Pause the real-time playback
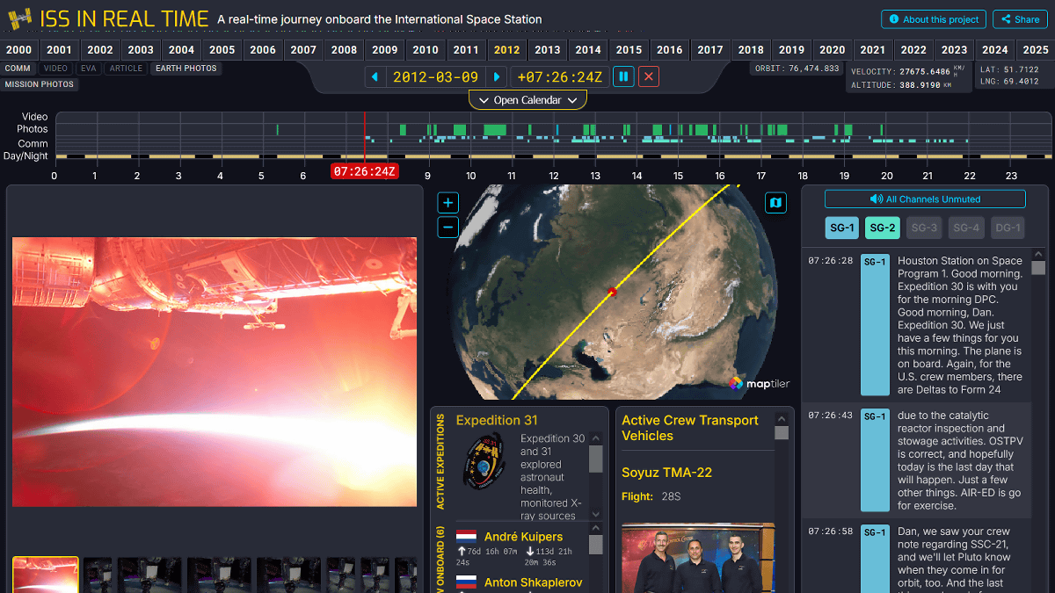The height and width of the screenshot is (593, 1055). (x=623, y=77)
